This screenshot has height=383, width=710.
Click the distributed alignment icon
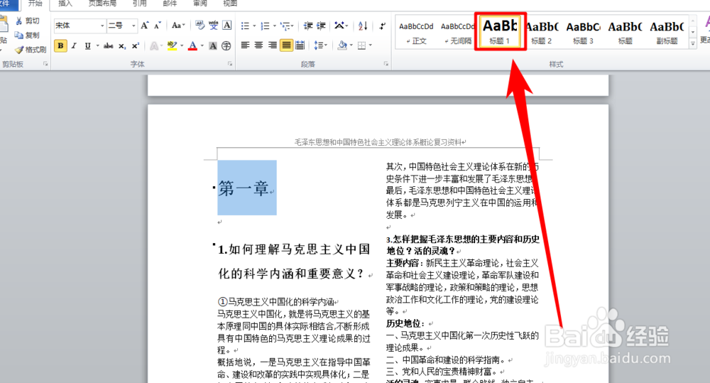click(x=300, y=45)
